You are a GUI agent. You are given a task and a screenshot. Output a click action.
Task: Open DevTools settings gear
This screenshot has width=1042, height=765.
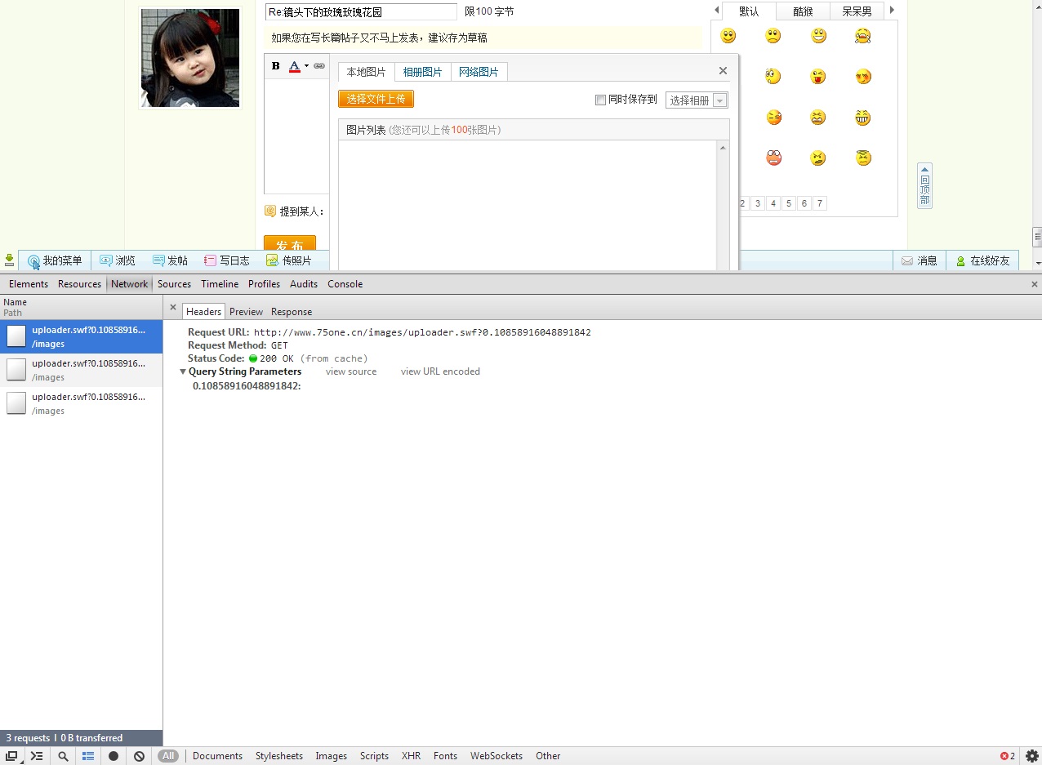(1031, 756)
